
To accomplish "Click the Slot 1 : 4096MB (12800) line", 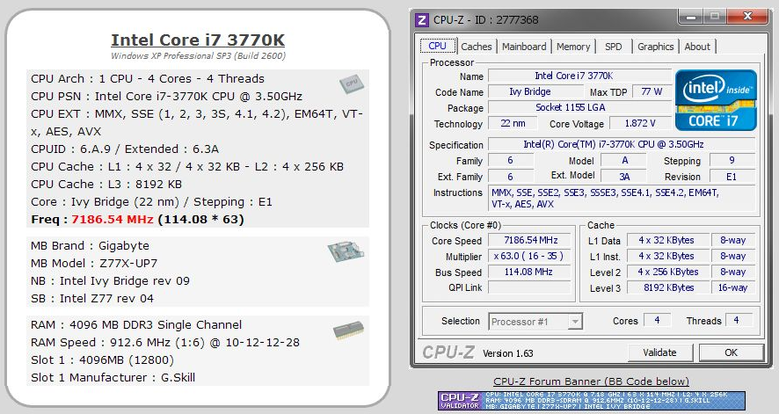I will coord(102,360).
